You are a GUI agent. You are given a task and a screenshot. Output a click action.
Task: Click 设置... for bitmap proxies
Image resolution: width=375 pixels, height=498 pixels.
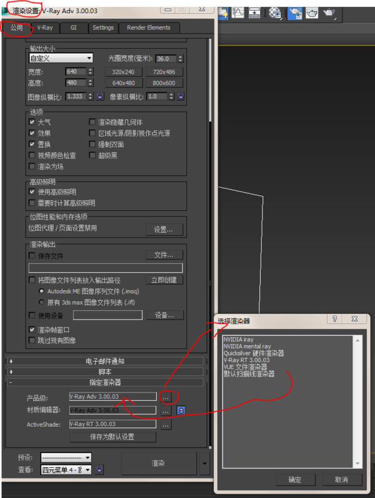164,229
